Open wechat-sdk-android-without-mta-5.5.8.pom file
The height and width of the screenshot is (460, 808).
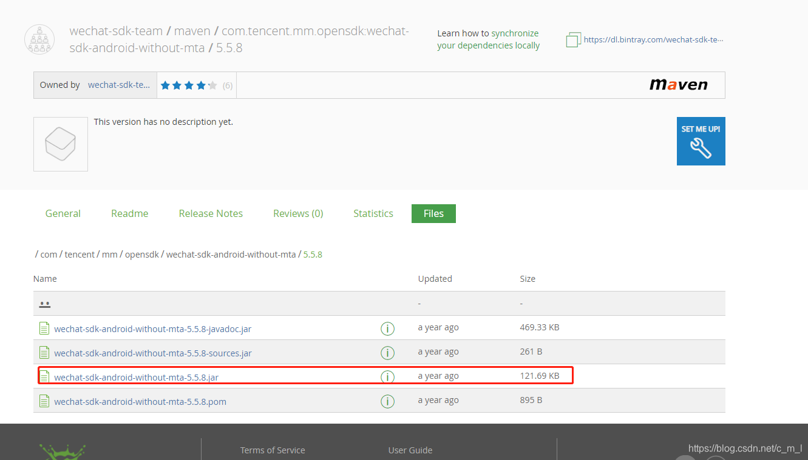[x=140, y=402]
